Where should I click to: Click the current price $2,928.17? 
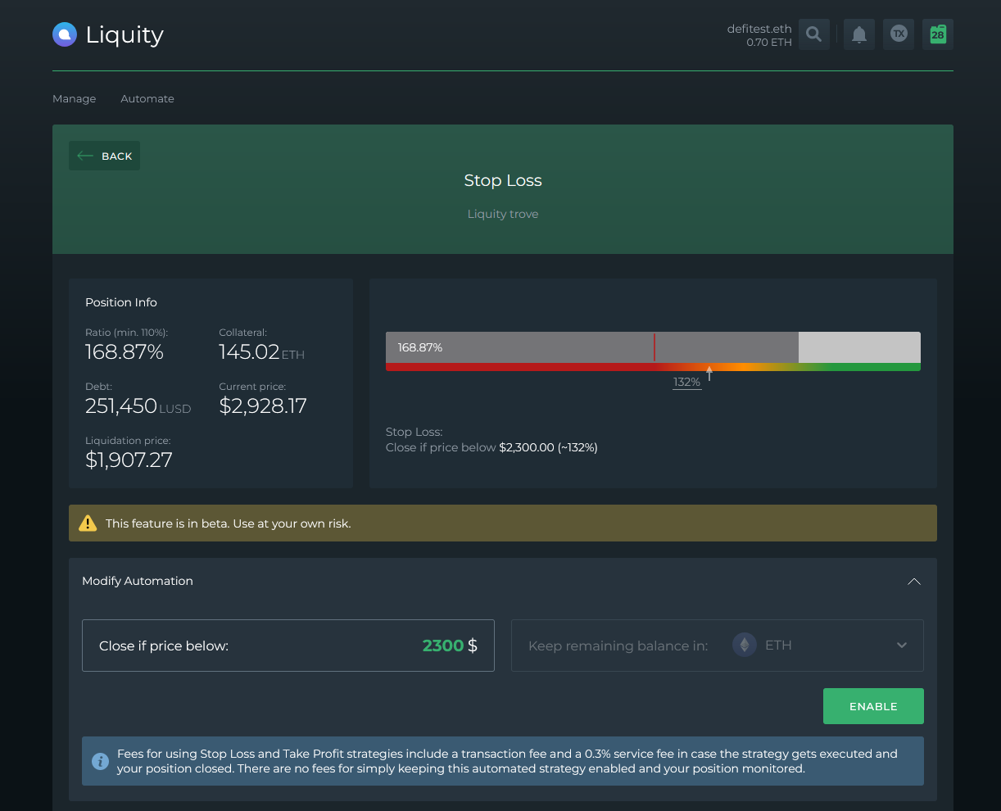(x=263, y=406)
